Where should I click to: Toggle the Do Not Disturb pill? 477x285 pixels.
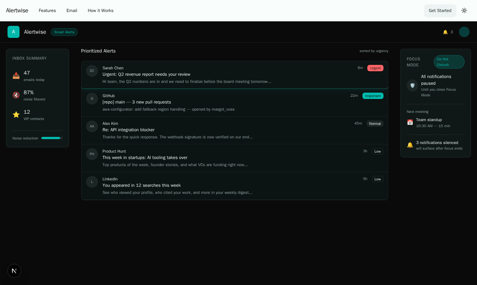449,62
